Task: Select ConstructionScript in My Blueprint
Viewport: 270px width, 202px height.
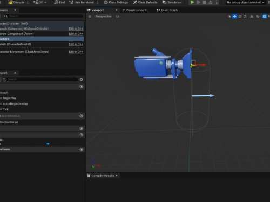Action: (9, 122)
